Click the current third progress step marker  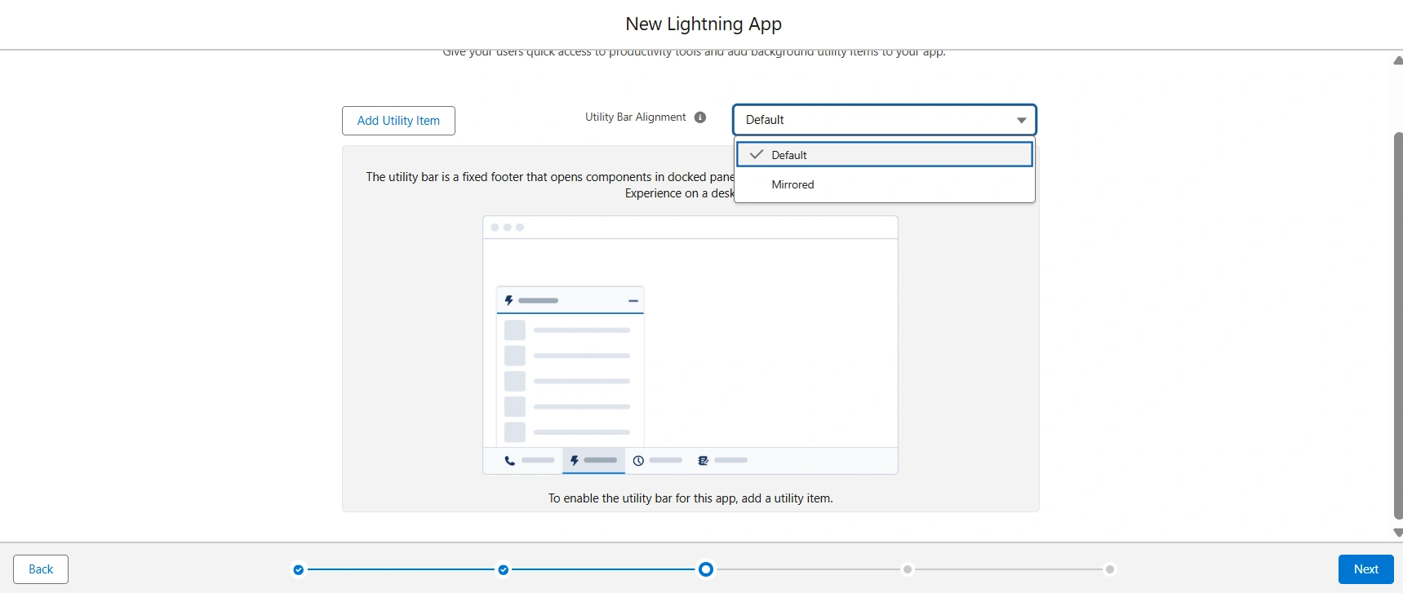coord(706,569)
